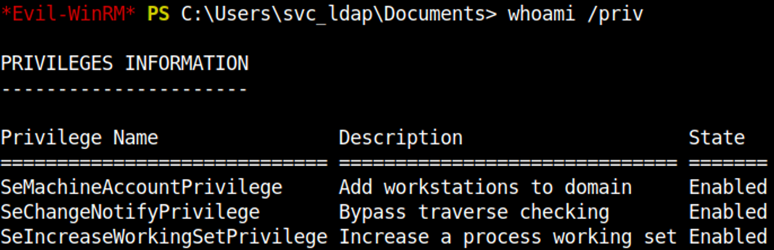Click the Bypass traverse checking description
Viewport: 774px width, 250px height.
tap(474, 212)
